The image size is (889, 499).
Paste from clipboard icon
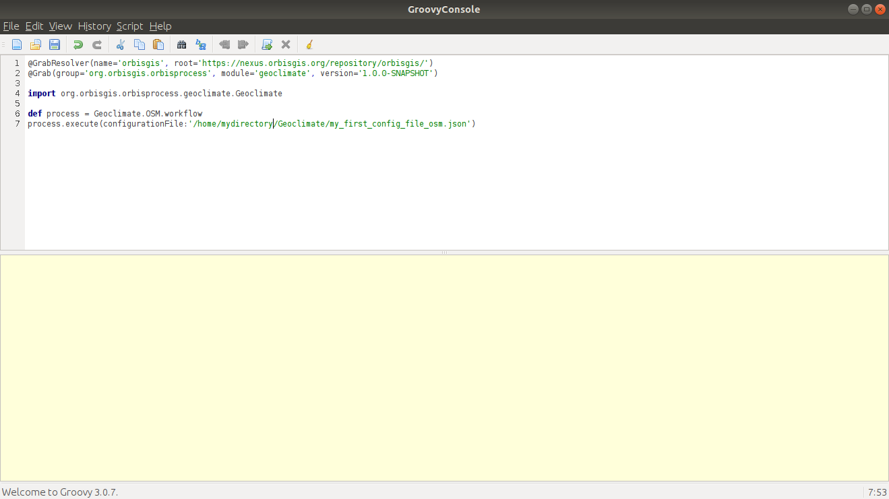coord(158,44)
